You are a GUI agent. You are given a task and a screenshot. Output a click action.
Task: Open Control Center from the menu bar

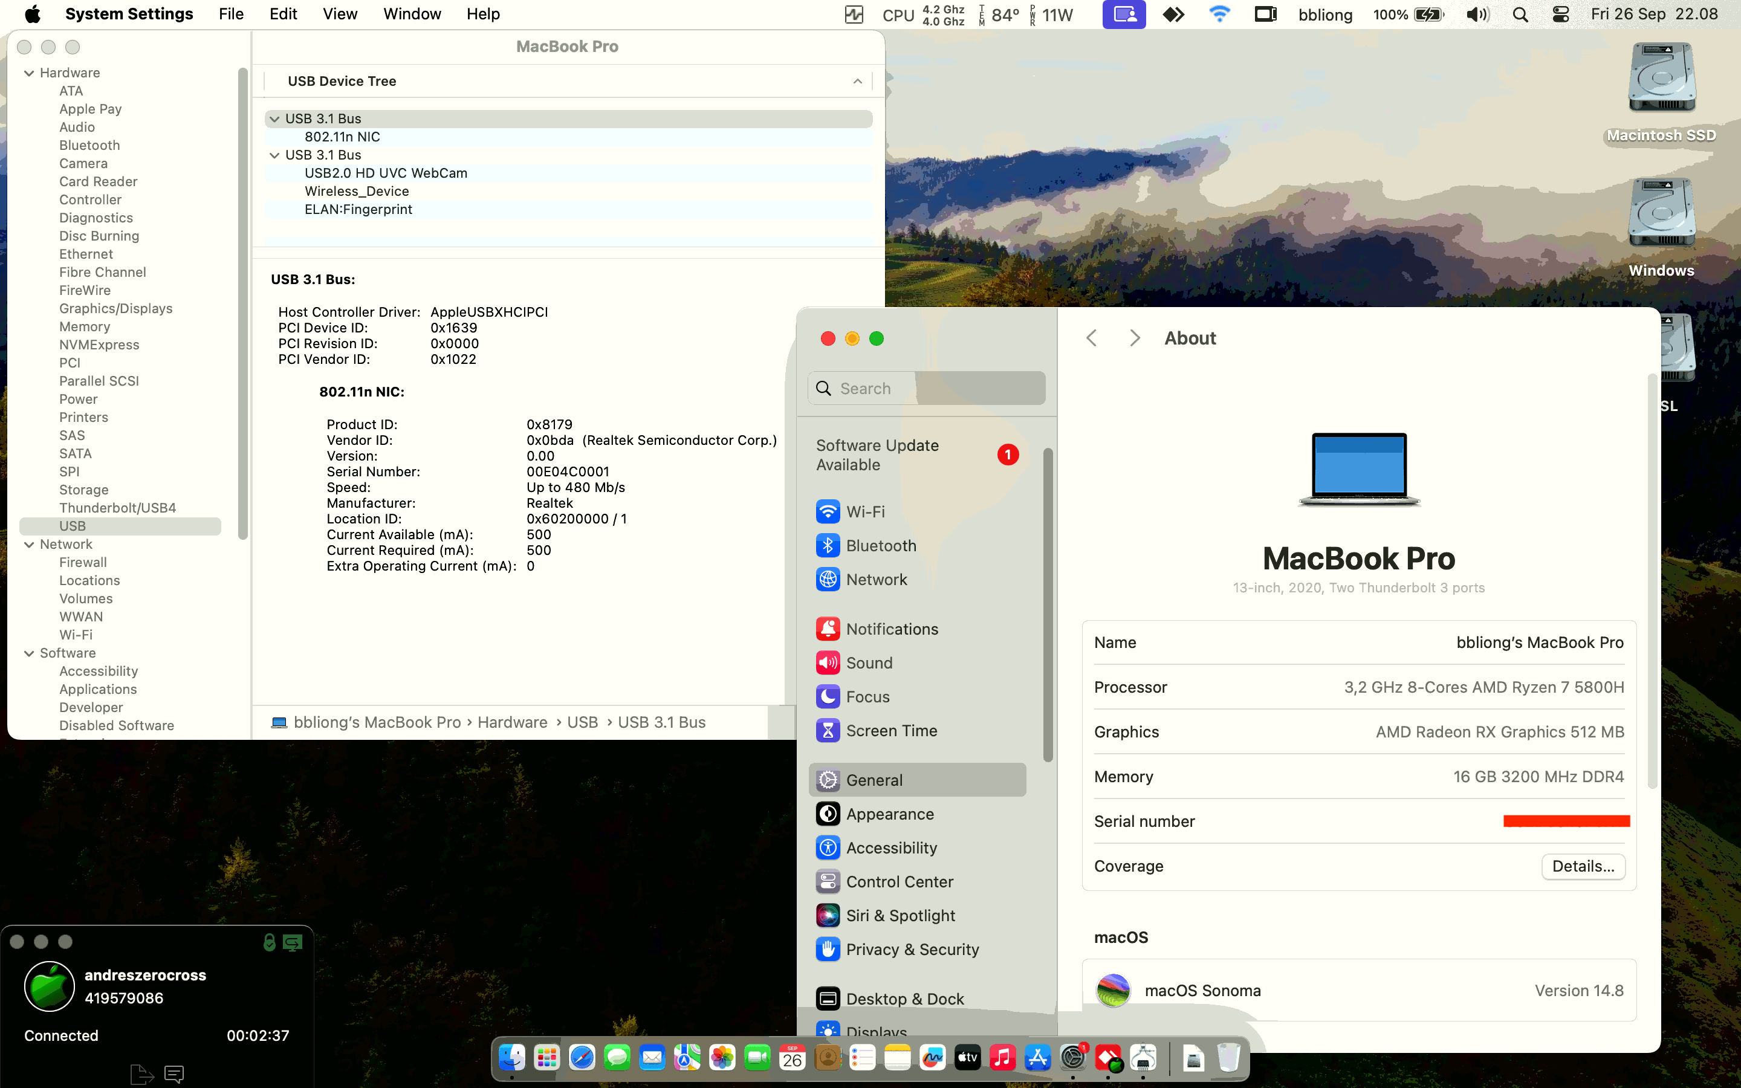[1560, 15]
